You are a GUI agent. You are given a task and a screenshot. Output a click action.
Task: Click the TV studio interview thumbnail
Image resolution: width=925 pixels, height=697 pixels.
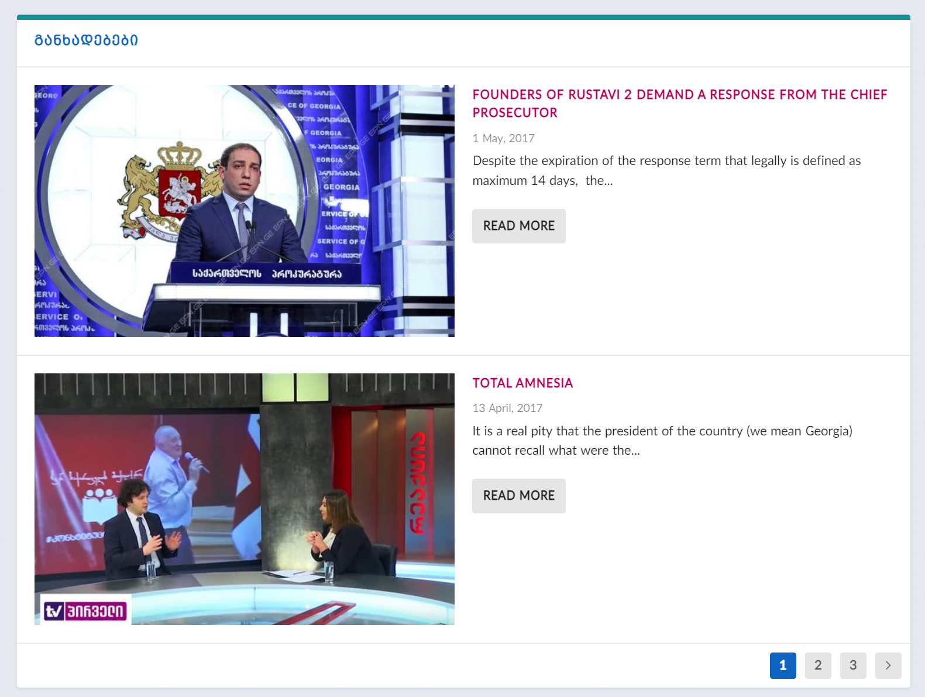tap(245, 499)
